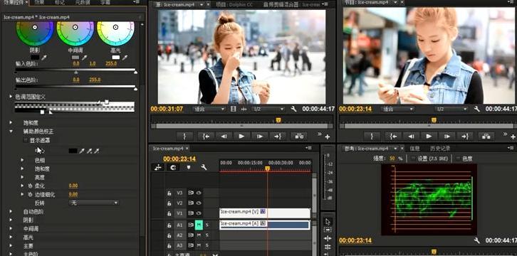The height and width of the screenshot is (256, 517).
Task: Open source monitor zoom dropdown 适合
Action: click(209, 109)
